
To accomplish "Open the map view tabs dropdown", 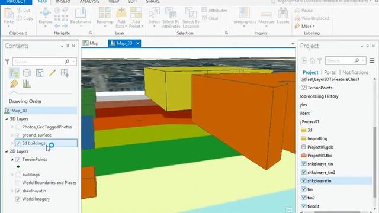I will tap(293, 44).
